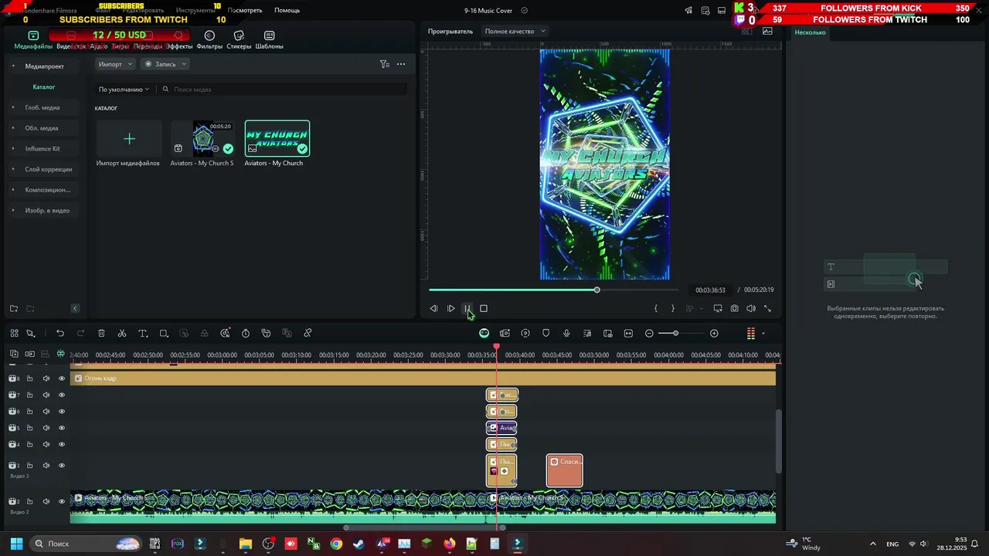This screenshot has width=989, height=556.
Task: Hide track 8 with eye icon
Action: [62, 378]
